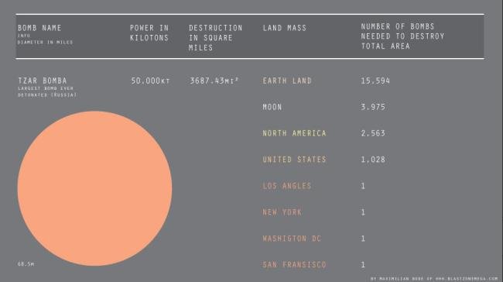Image resolution: width=503 pixels, height=282 pixels.
Task: Click the LOS ANGLES city label
Action: pyautogui.click(x=287, y=186)
